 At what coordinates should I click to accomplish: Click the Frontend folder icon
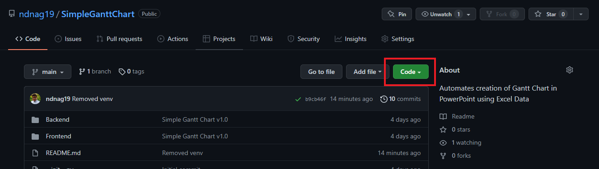tap(35, 136)
